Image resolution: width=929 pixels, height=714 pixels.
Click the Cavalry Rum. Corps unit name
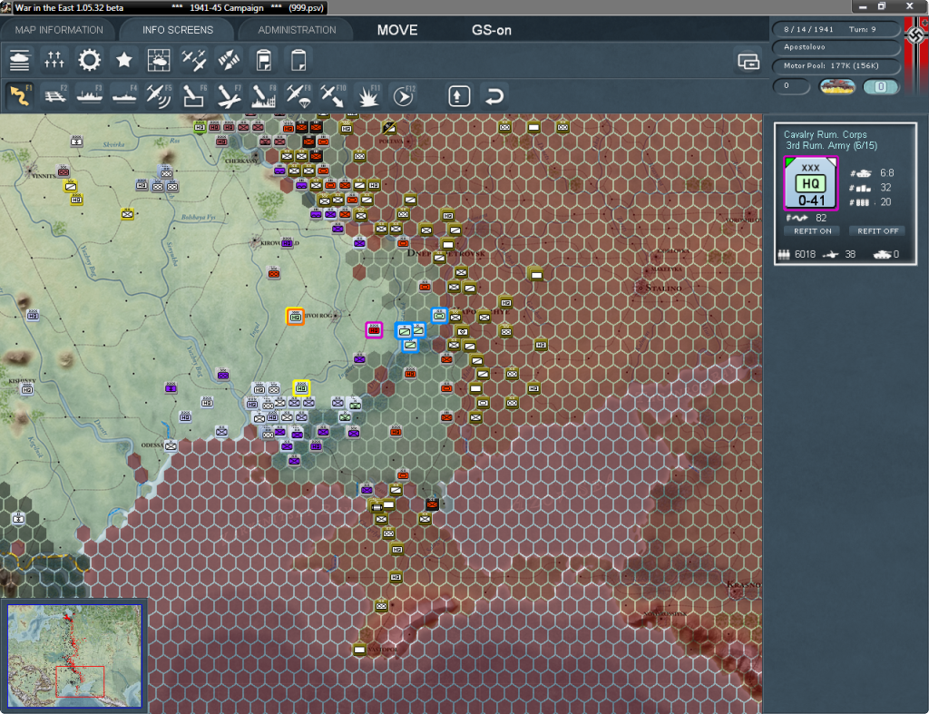point(825,134)
